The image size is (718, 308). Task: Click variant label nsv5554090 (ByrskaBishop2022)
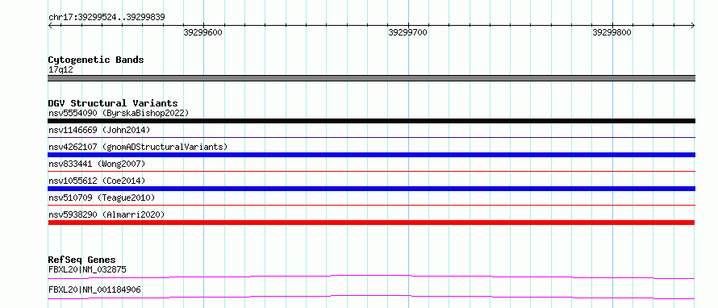pyautogui.click(x=119, y=113)
